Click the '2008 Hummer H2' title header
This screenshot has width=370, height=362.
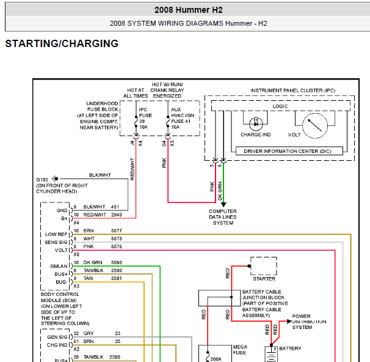(188, 10)
